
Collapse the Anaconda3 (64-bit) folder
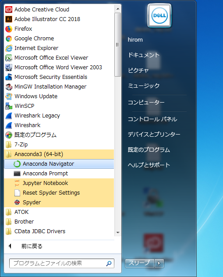pos(59,154)
